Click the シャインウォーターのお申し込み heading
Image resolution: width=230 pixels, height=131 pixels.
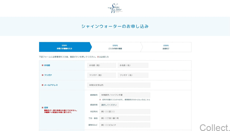pos(115,27)
